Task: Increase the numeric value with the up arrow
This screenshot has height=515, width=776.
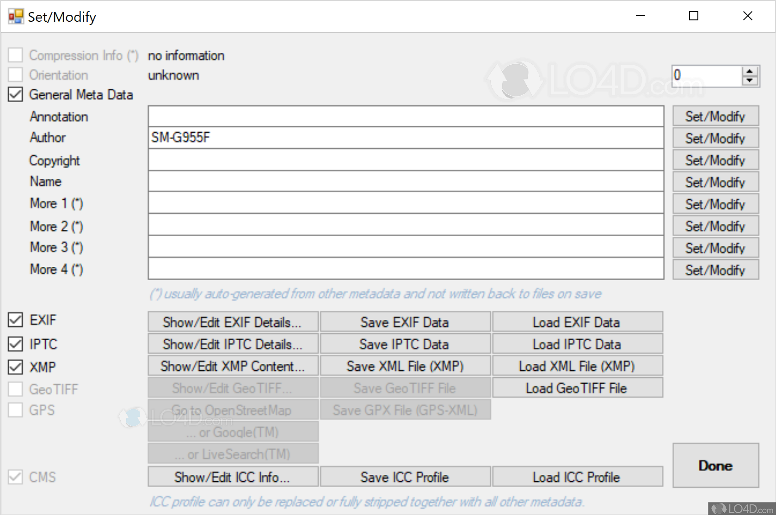Action: point(750,72)
